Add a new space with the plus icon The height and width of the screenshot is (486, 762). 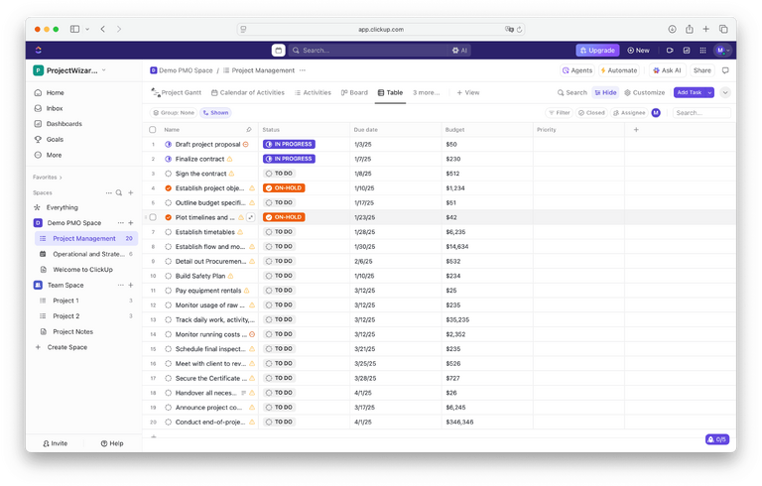click(x=130, y=192)
